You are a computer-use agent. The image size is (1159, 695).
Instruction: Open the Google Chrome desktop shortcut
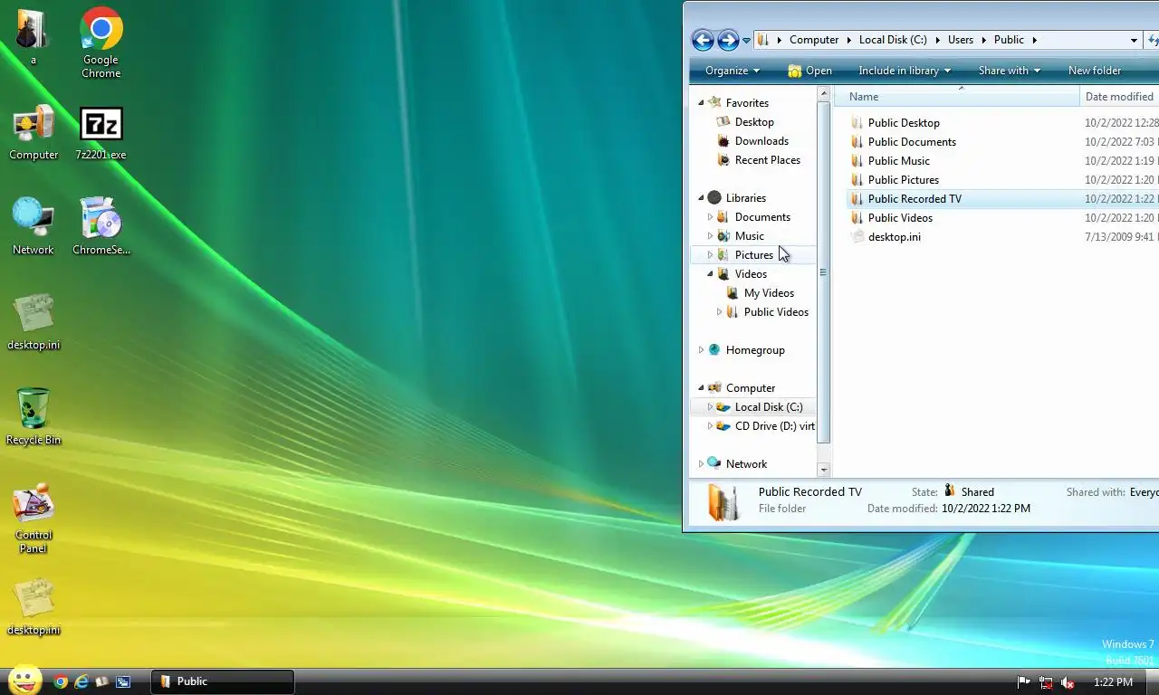click(x=101, y=43)
